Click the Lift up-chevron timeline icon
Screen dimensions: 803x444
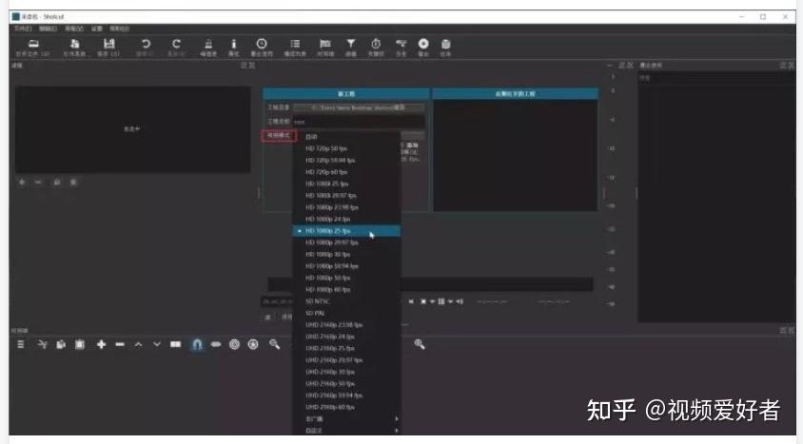tap(138, 344)
